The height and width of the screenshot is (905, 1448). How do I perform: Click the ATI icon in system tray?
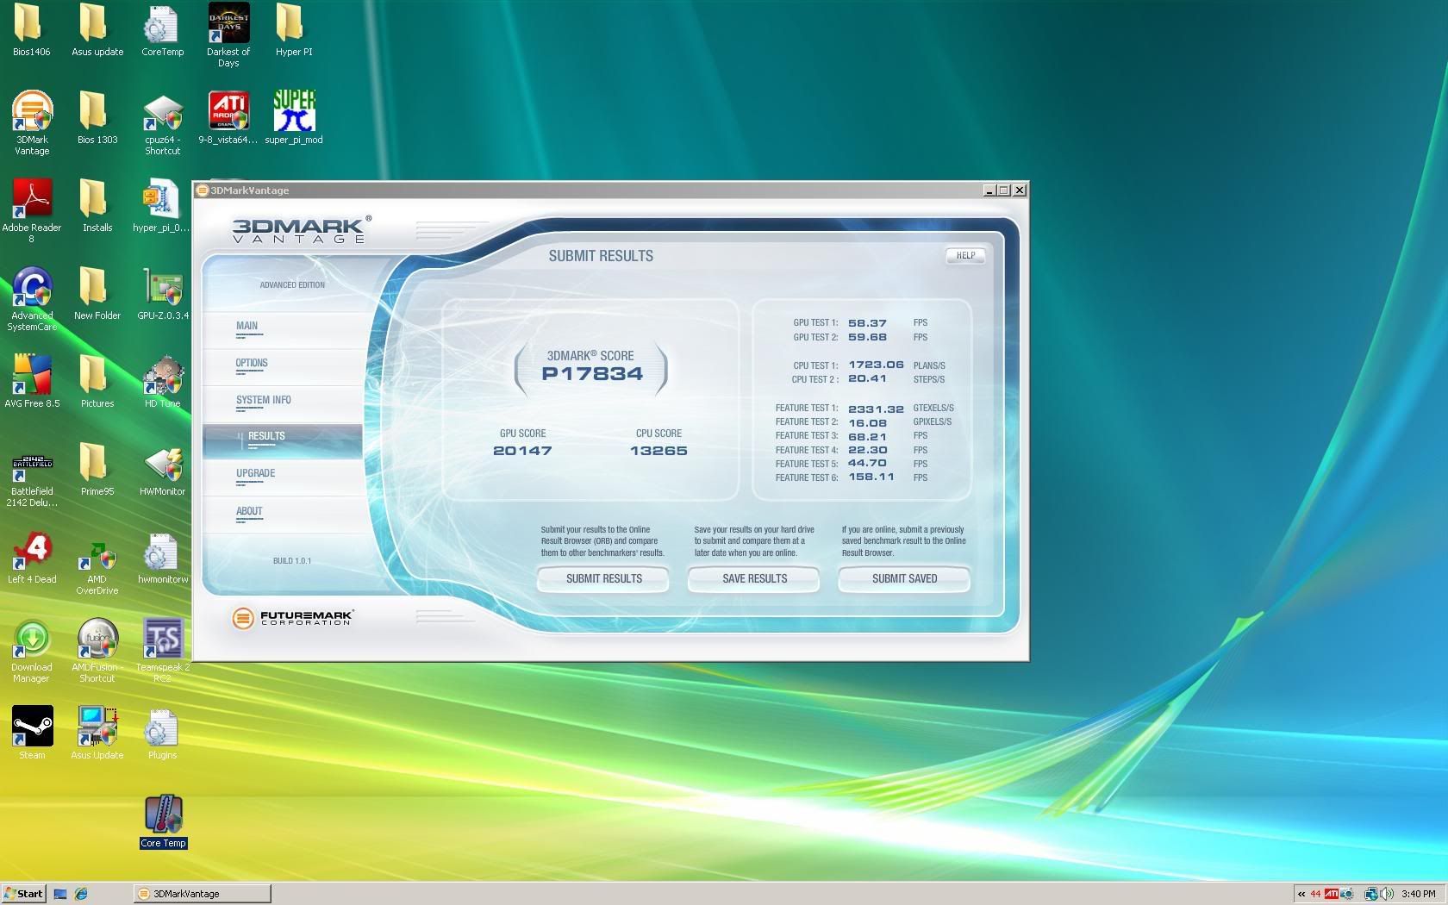pyautogui.click(x=1332, y=894)
